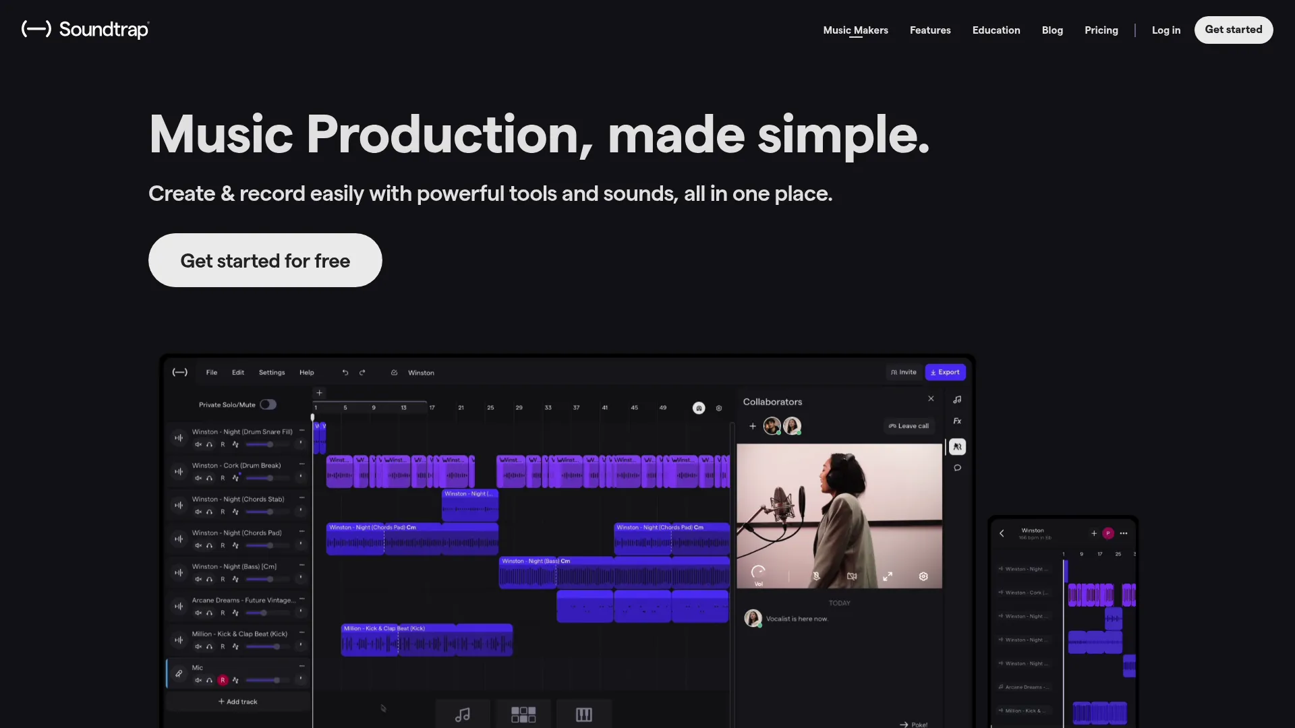This screenshot has height=728, width=1295.
Task: Open options dots for Cork (Drum Break)
Action: (301, 464)
